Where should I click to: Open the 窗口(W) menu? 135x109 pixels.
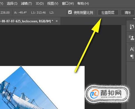pos(68,4)
